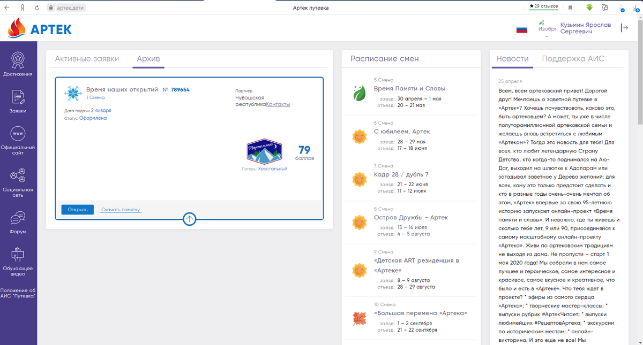Click the Расписание смен heading
This screenshot has width=643, height=345.
coord(385,59)
